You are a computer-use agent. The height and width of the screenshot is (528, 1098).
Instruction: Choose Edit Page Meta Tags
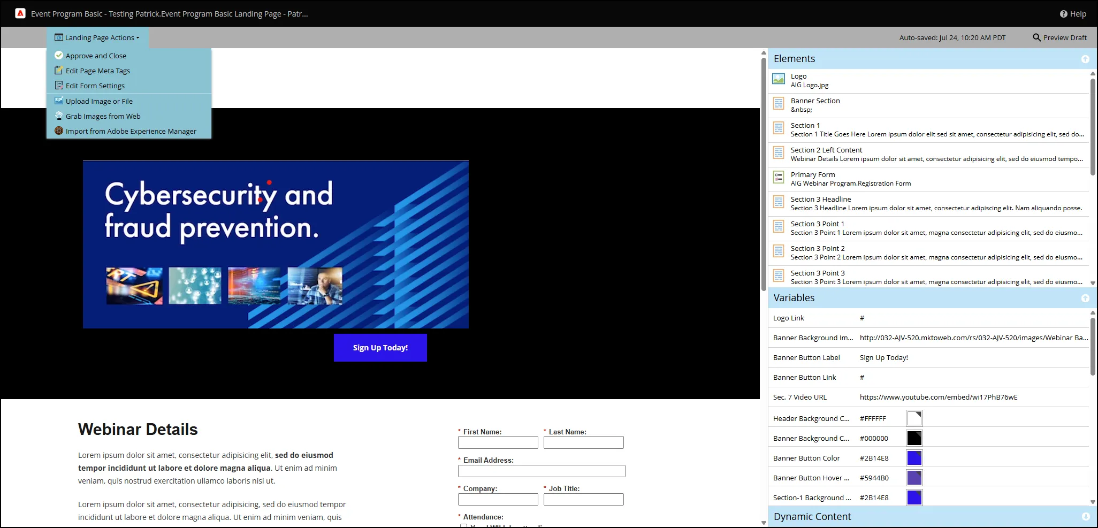pos(129,71)
